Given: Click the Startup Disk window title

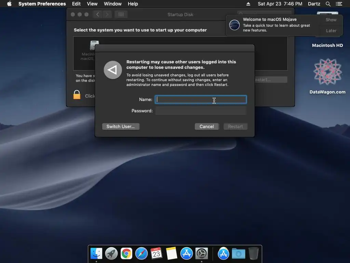Looking at the screenshot, I should click(x=180, y=14).
